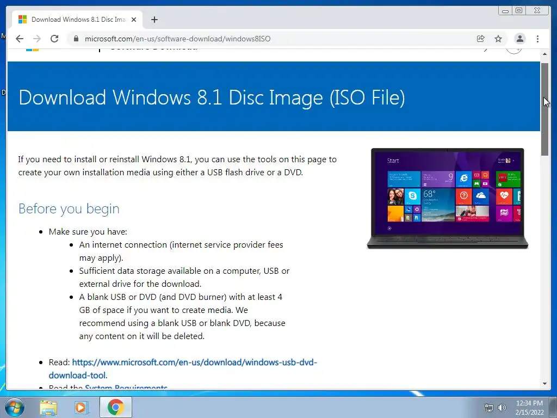Image resolution: width=557 pixels, height=418 pixels.
Task: Close the Download Windows 8.1 tab
Action: (x=134, y=20)
